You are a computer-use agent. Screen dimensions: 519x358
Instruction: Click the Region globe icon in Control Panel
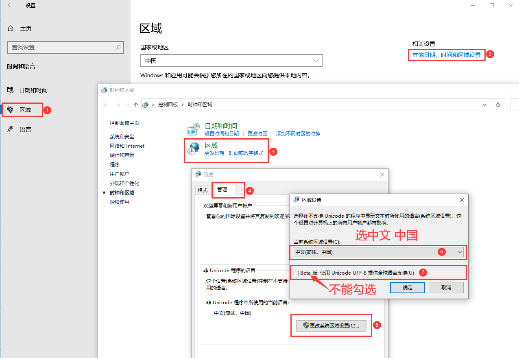click(x=193, y=149)
